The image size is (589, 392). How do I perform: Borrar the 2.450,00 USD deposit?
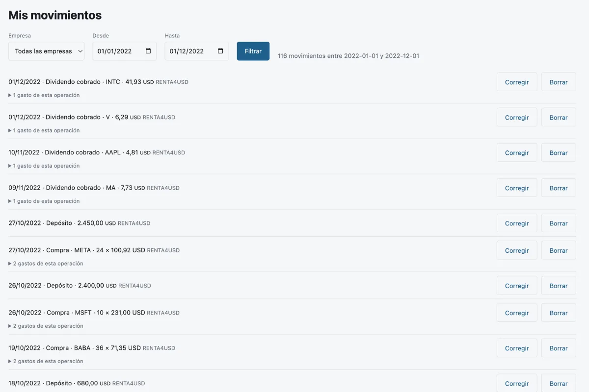tap(559, 223)
